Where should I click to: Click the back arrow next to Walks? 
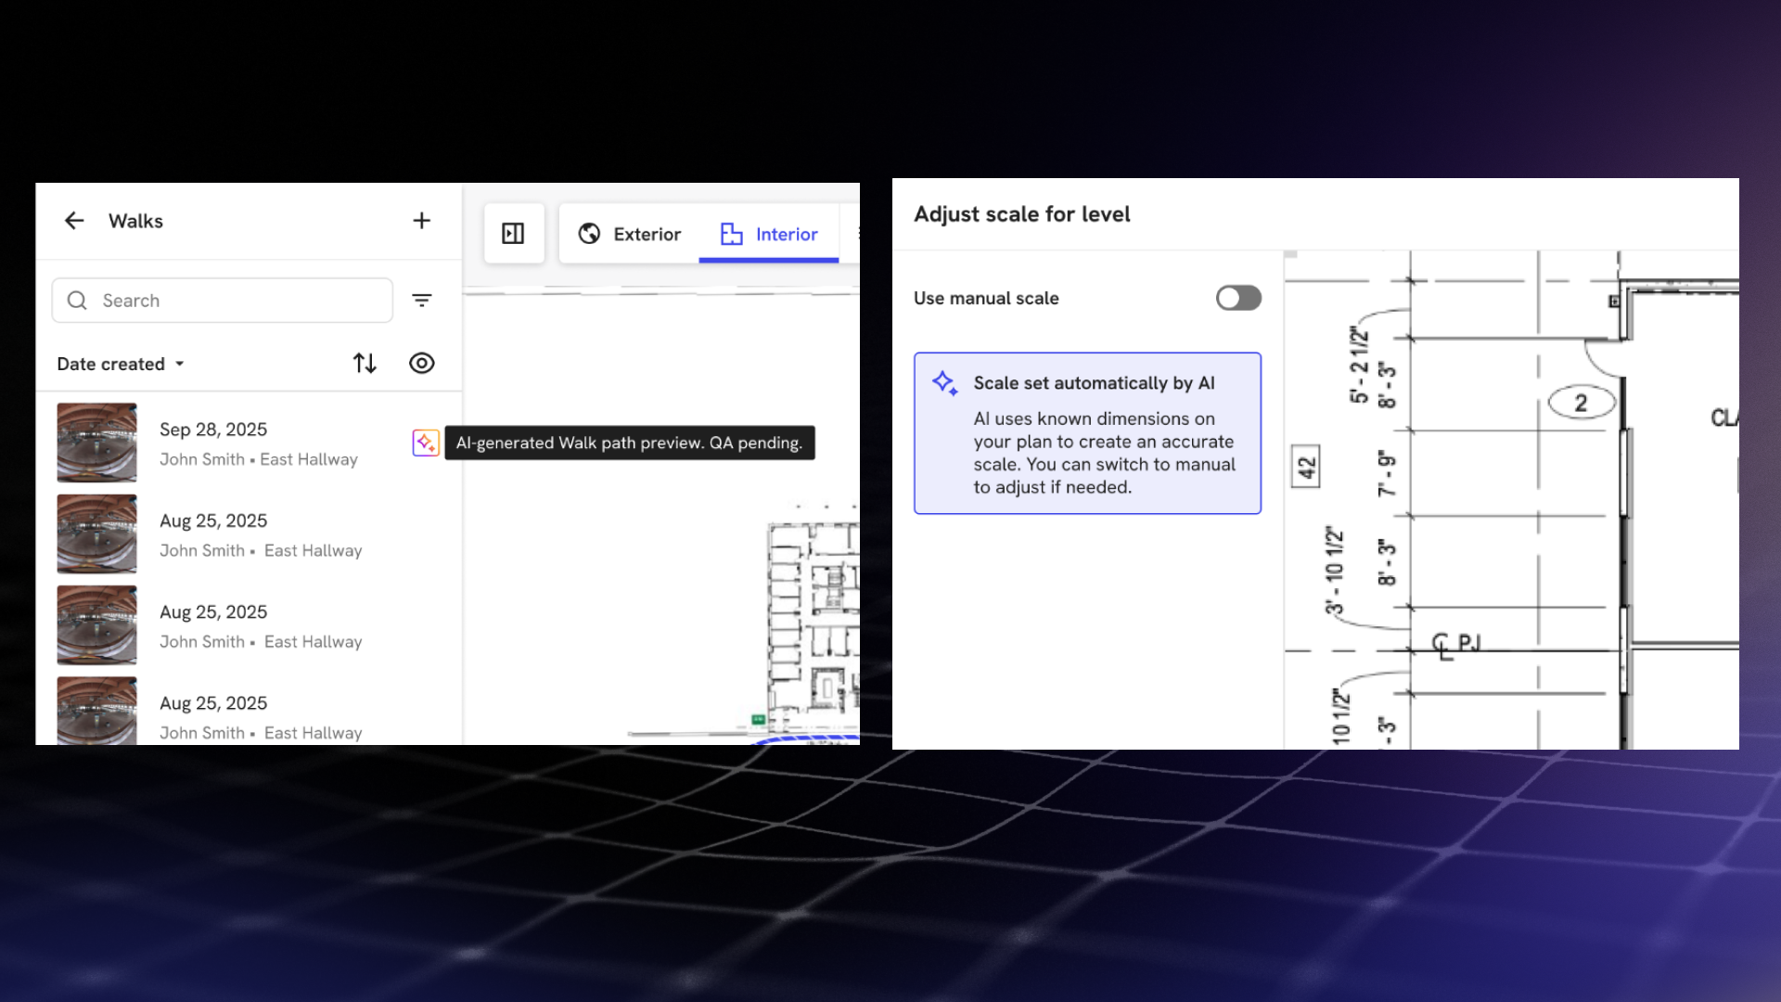[74, 221]
